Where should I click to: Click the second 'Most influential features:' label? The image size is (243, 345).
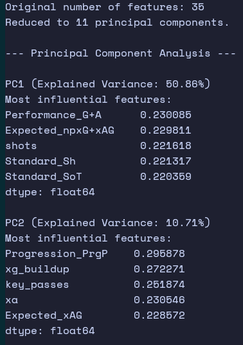88,238
